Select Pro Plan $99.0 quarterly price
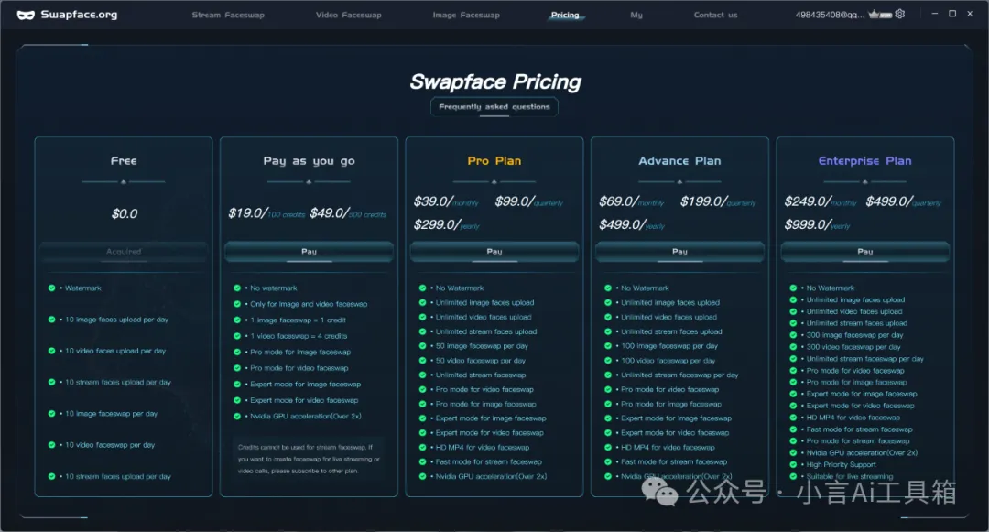 point(529,201)
